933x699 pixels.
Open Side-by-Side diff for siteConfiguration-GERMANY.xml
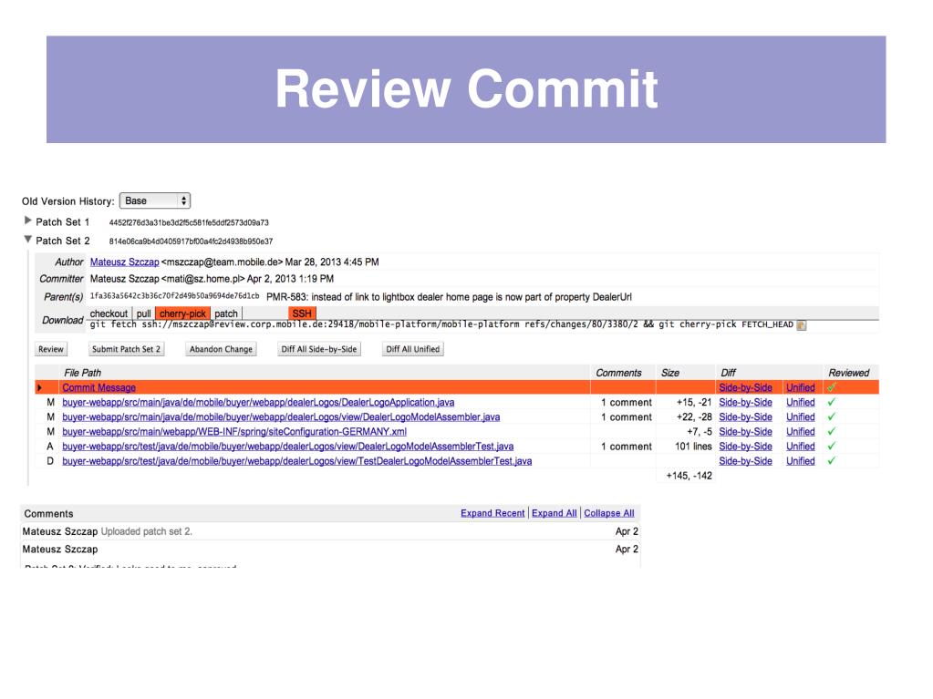coord(745,432)
